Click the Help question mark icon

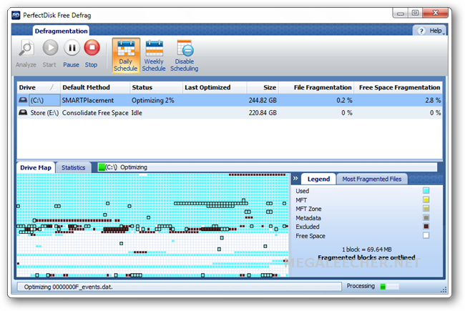(x=421, y=31)
